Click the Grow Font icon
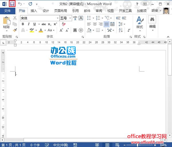 click(x=61, y=30)
